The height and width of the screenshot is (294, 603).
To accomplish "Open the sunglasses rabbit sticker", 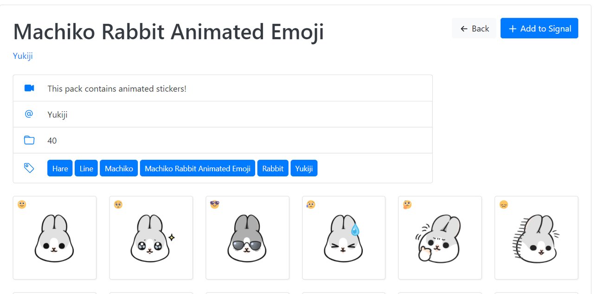I will 247,238.
